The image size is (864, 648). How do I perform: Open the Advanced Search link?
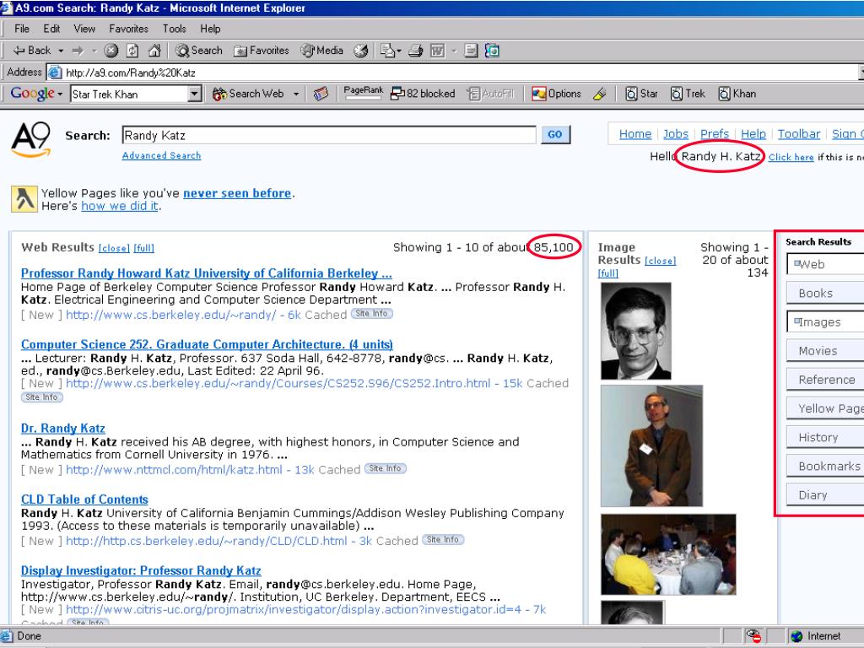[161, 155]
